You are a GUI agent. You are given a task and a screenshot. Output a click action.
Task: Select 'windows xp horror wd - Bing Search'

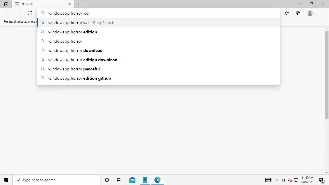pos(158,23)
